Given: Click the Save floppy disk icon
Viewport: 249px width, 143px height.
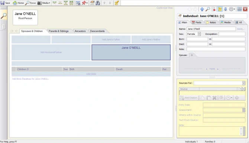Looking at the screenshot, I should click(x=3, y=3).
